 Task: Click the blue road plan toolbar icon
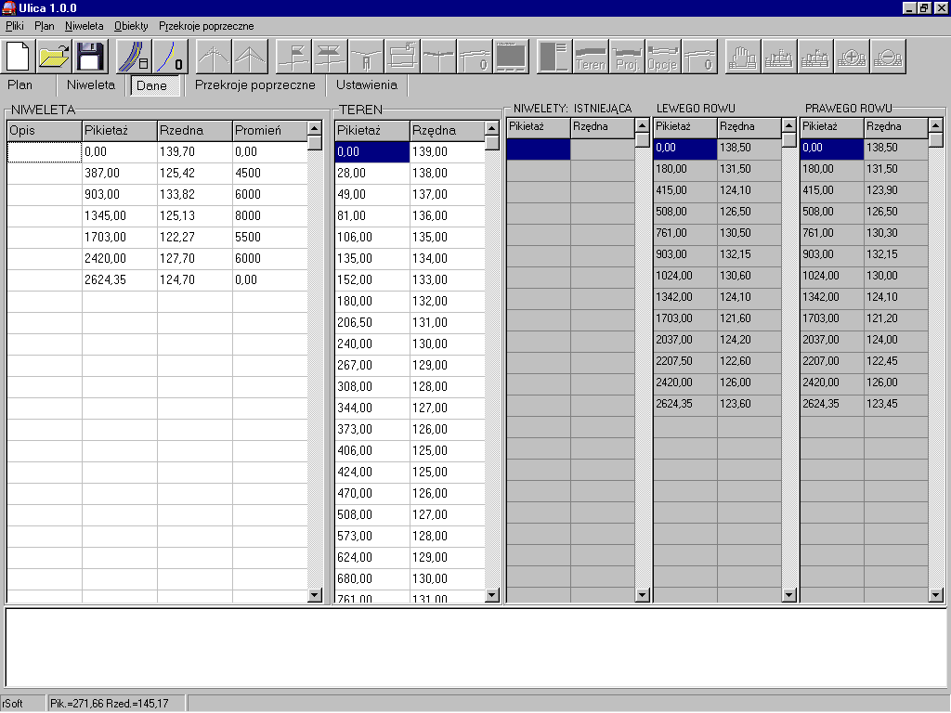coord(133,57)
